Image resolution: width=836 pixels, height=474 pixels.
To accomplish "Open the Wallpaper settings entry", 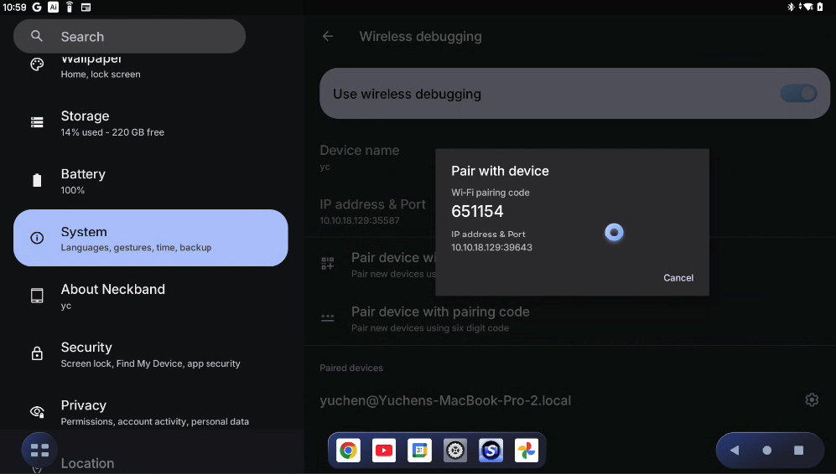I will 151,66.
